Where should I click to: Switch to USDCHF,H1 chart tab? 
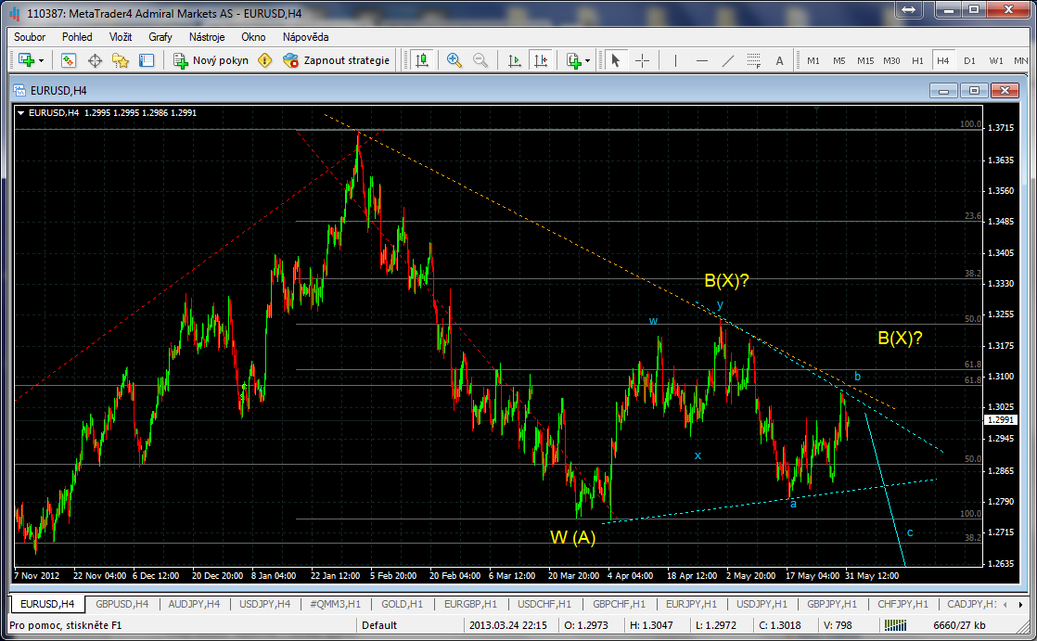pyautogui.click(x=544, y=604)
